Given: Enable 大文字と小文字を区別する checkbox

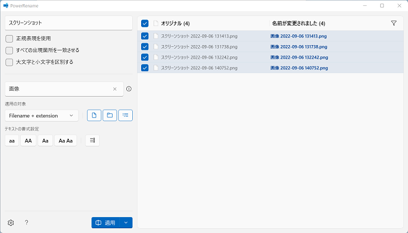Looking at the screenshot, I should [9, 62].
